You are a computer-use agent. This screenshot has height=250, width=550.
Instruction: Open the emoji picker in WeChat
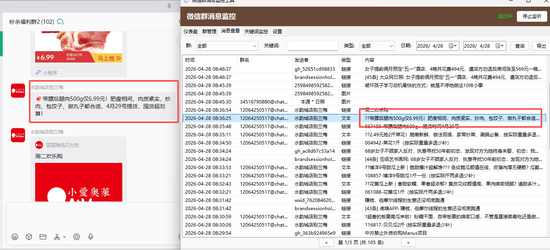point(15,237)
